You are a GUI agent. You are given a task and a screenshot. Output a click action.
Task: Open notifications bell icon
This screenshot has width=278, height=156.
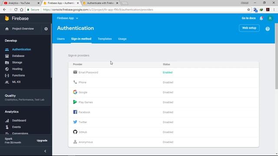[x=261, y=18]
